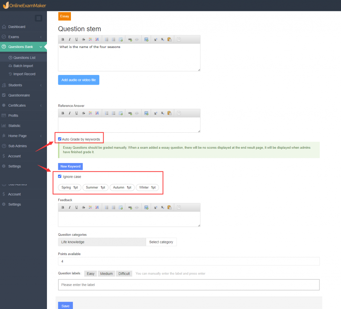Select the paste icon in the Question stem toolbar
Screen dimensions: 341x309
tap(169, 39)
